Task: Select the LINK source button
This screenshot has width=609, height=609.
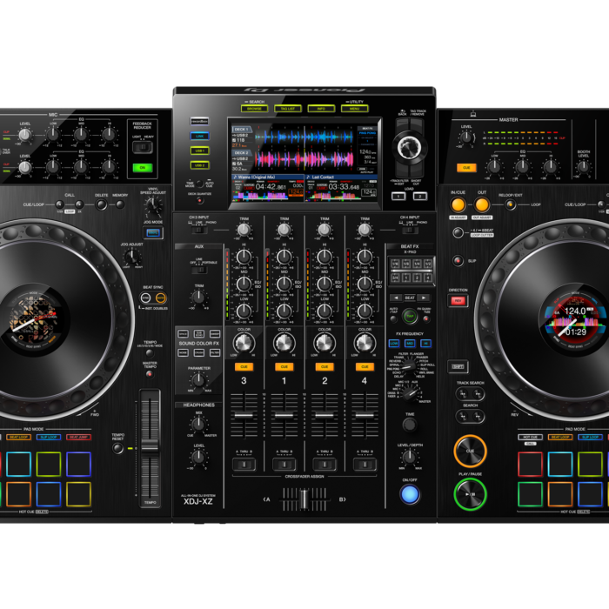Action: (x=199, y=136)
